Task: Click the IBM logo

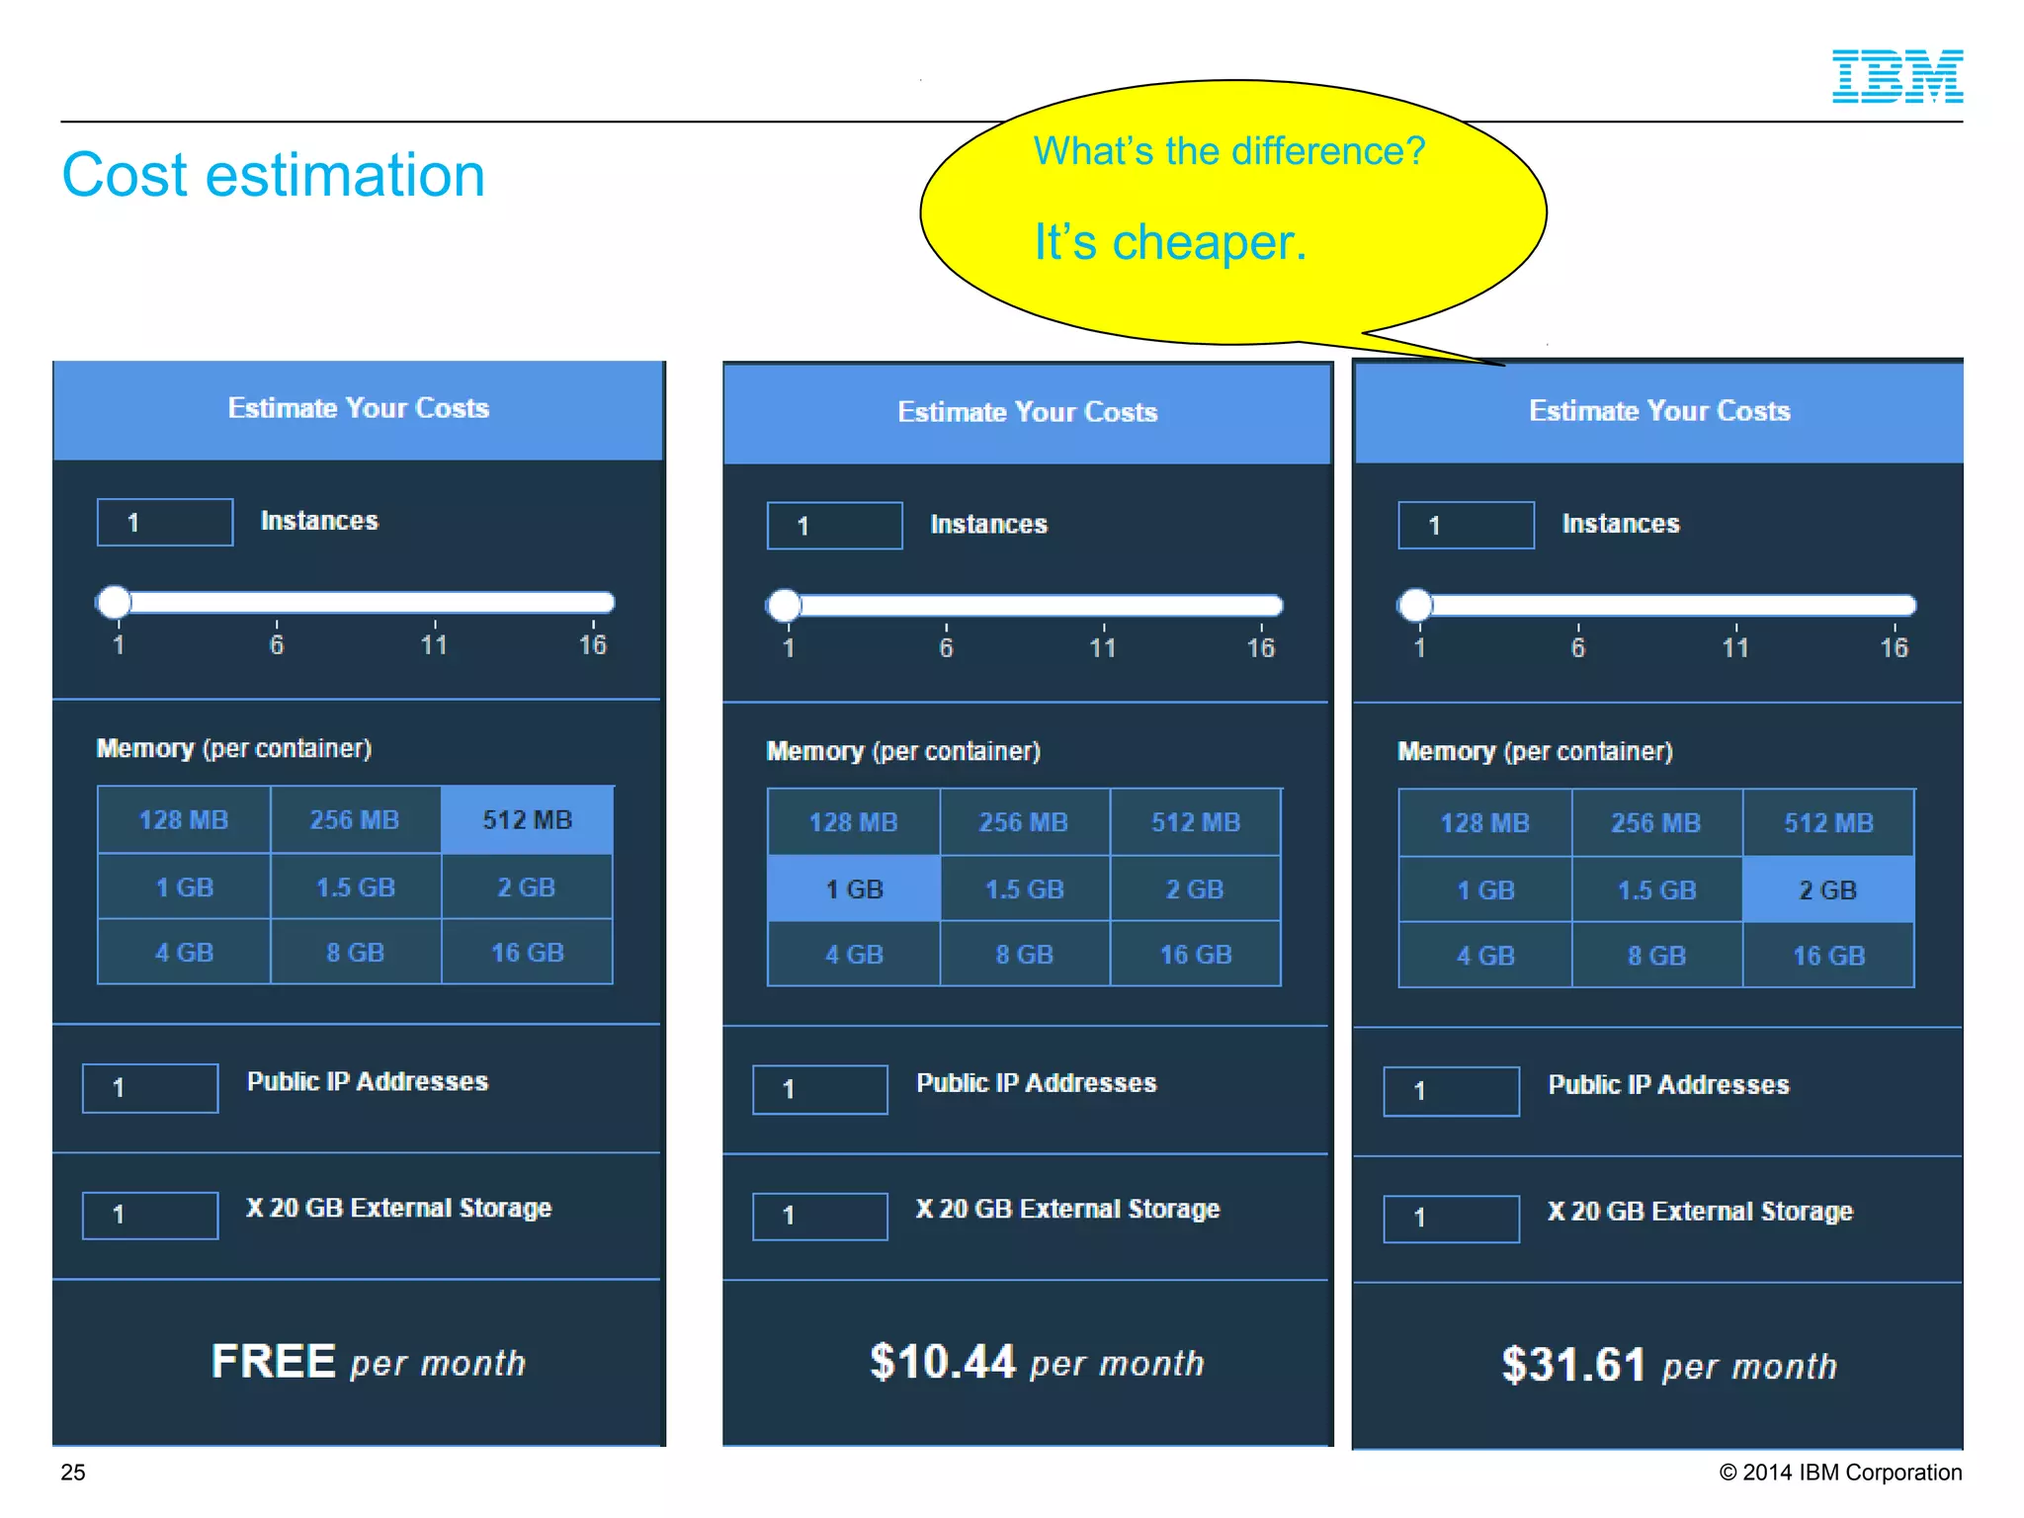Action: pyautogui.click(x=1897, y=76)
